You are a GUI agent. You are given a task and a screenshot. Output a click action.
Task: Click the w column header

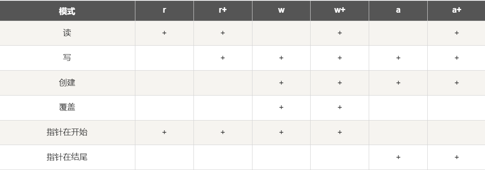(281, 10)
